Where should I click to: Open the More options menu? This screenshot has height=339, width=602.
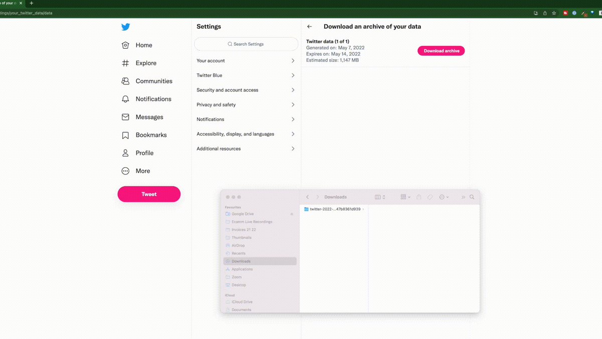click(x=136, y=171)
